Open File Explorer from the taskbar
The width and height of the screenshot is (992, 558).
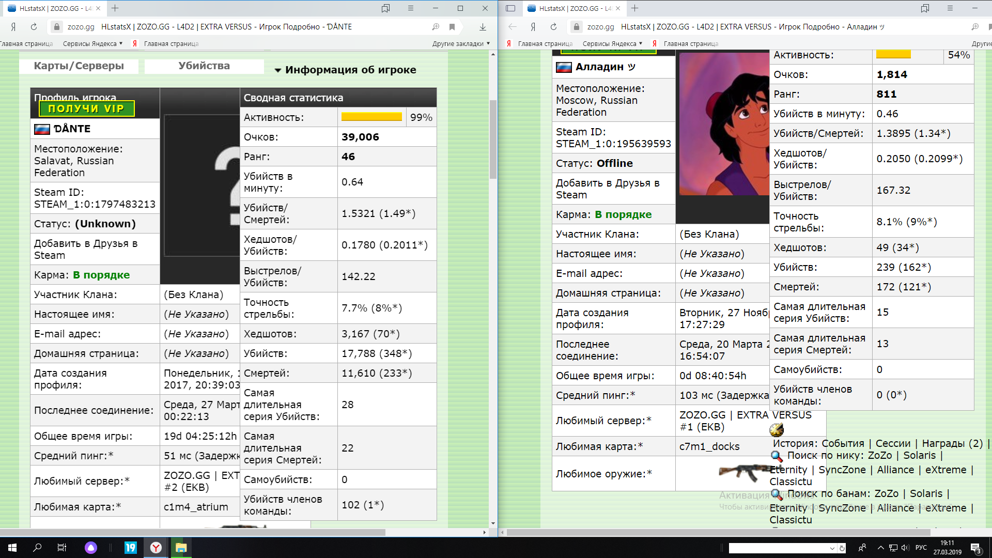(181, 548)
